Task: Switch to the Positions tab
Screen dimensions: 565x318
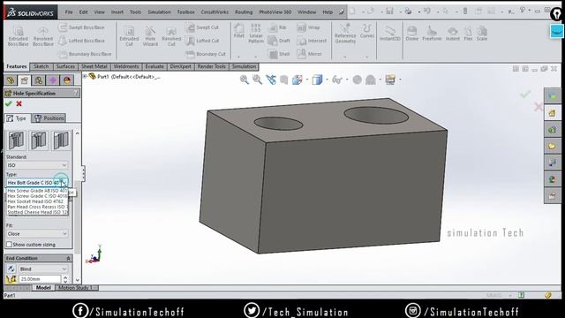Action: click(49, 118)
